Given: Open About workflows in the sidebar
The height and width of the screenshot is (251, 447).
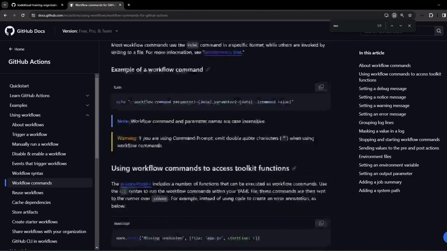Looking at the screenshot, I should coord(28,125).
